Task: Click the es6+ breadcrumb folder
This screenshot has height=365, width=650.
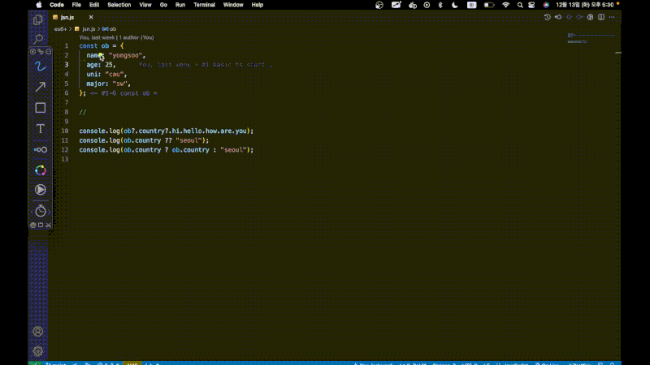Action: 60,29
